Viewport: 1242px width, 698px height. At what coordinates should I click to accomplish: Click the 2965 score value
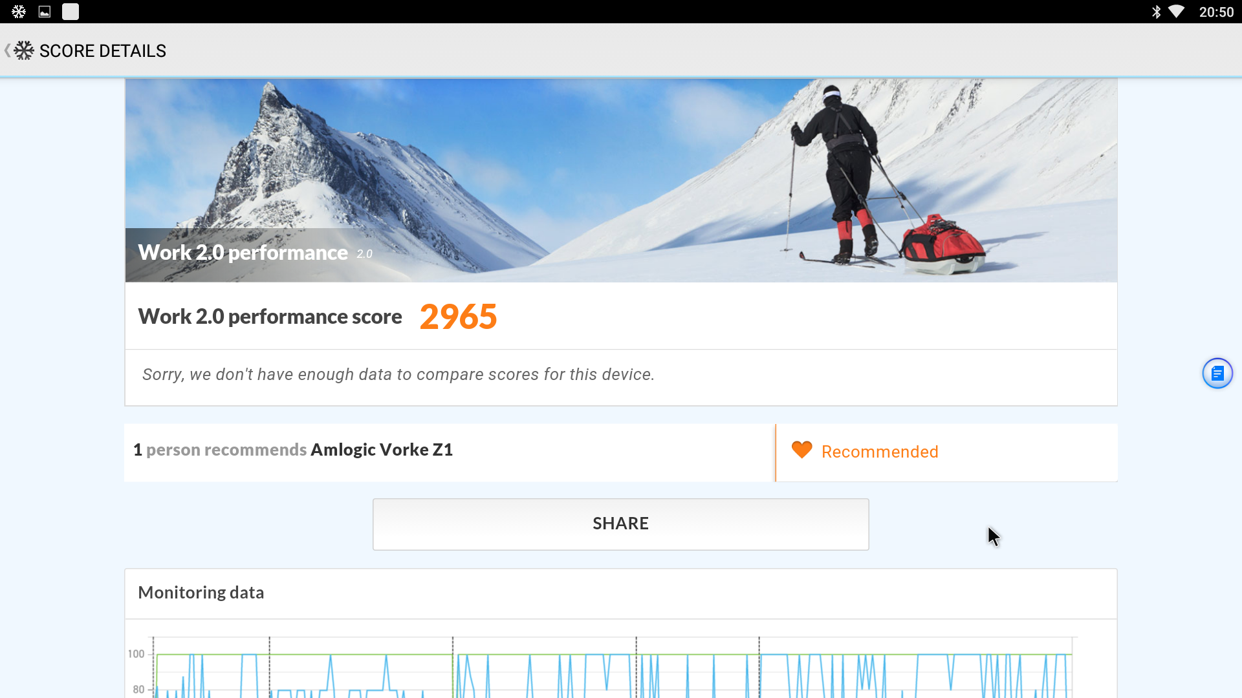(x=458, y=317)
